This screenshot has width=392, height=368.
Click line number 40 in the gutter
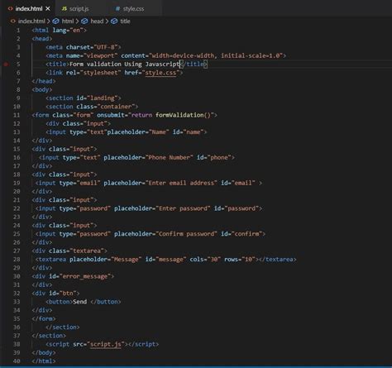pos(17,361)
